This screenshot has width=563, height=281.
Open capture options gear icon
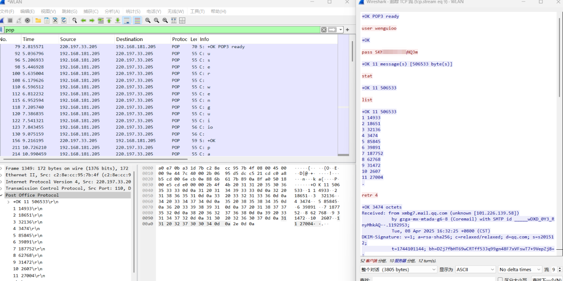coord(27,20)
